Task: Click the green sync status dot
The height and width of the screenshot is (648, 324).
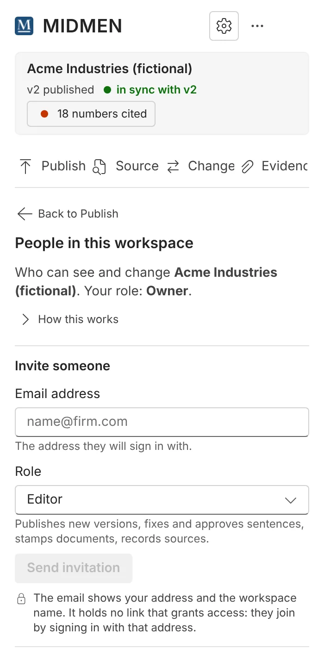Action: pyautogui.click(x=107, y=90)
